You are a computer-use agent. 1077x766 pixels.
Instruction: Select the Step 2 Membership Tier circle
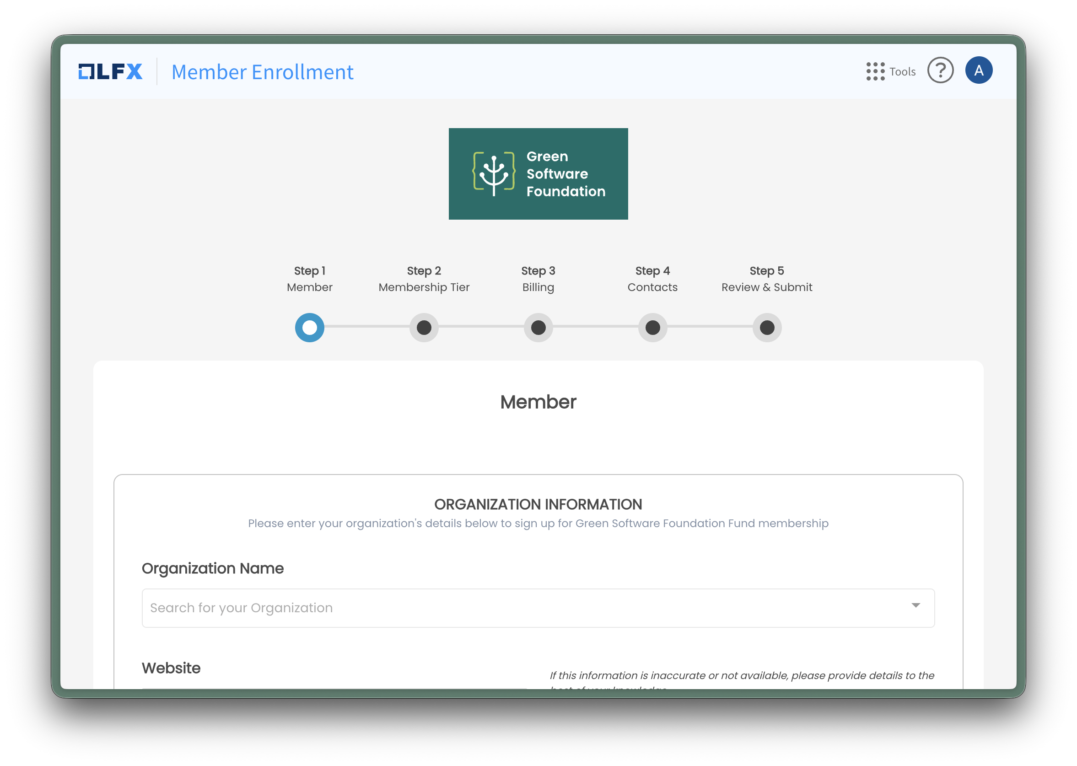pos(424,327)
